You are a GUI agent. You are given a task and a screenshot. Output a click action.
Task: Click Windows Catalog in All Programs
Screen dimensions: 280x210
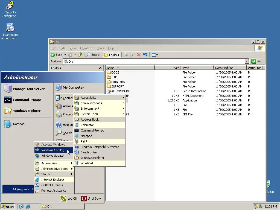tap(54, 150)
